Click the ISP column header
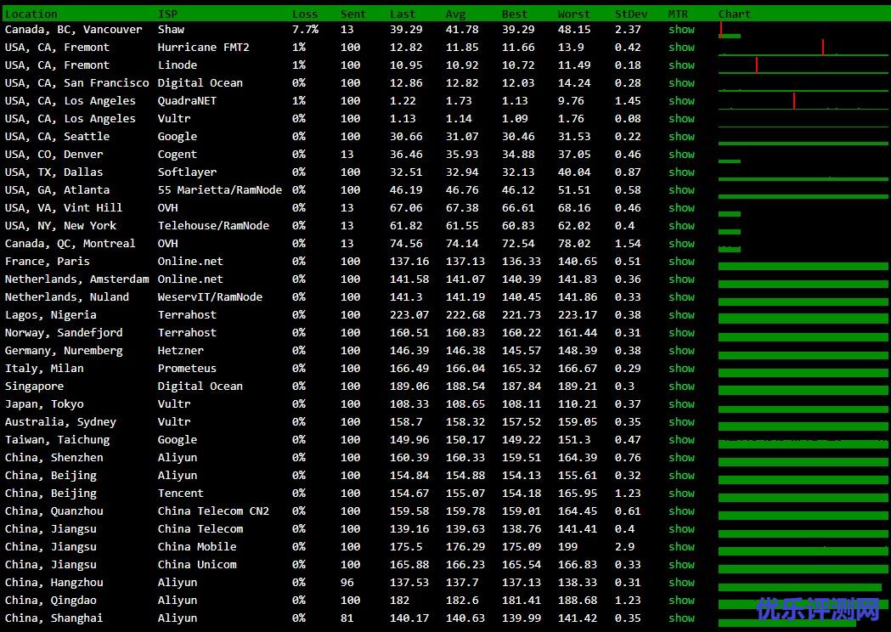 tap(167, 14)
